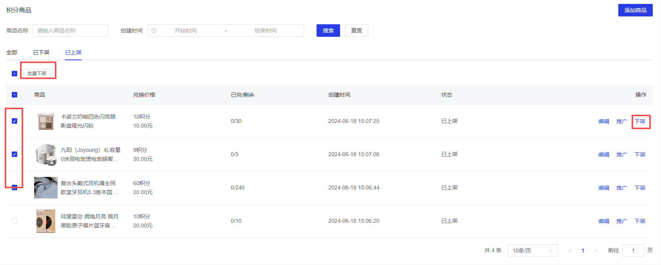Image resolution: width=661 pixels, height=265 pixels.
Task: Open the vinyl record player thumbnail
Action: [x=46, y=221]
